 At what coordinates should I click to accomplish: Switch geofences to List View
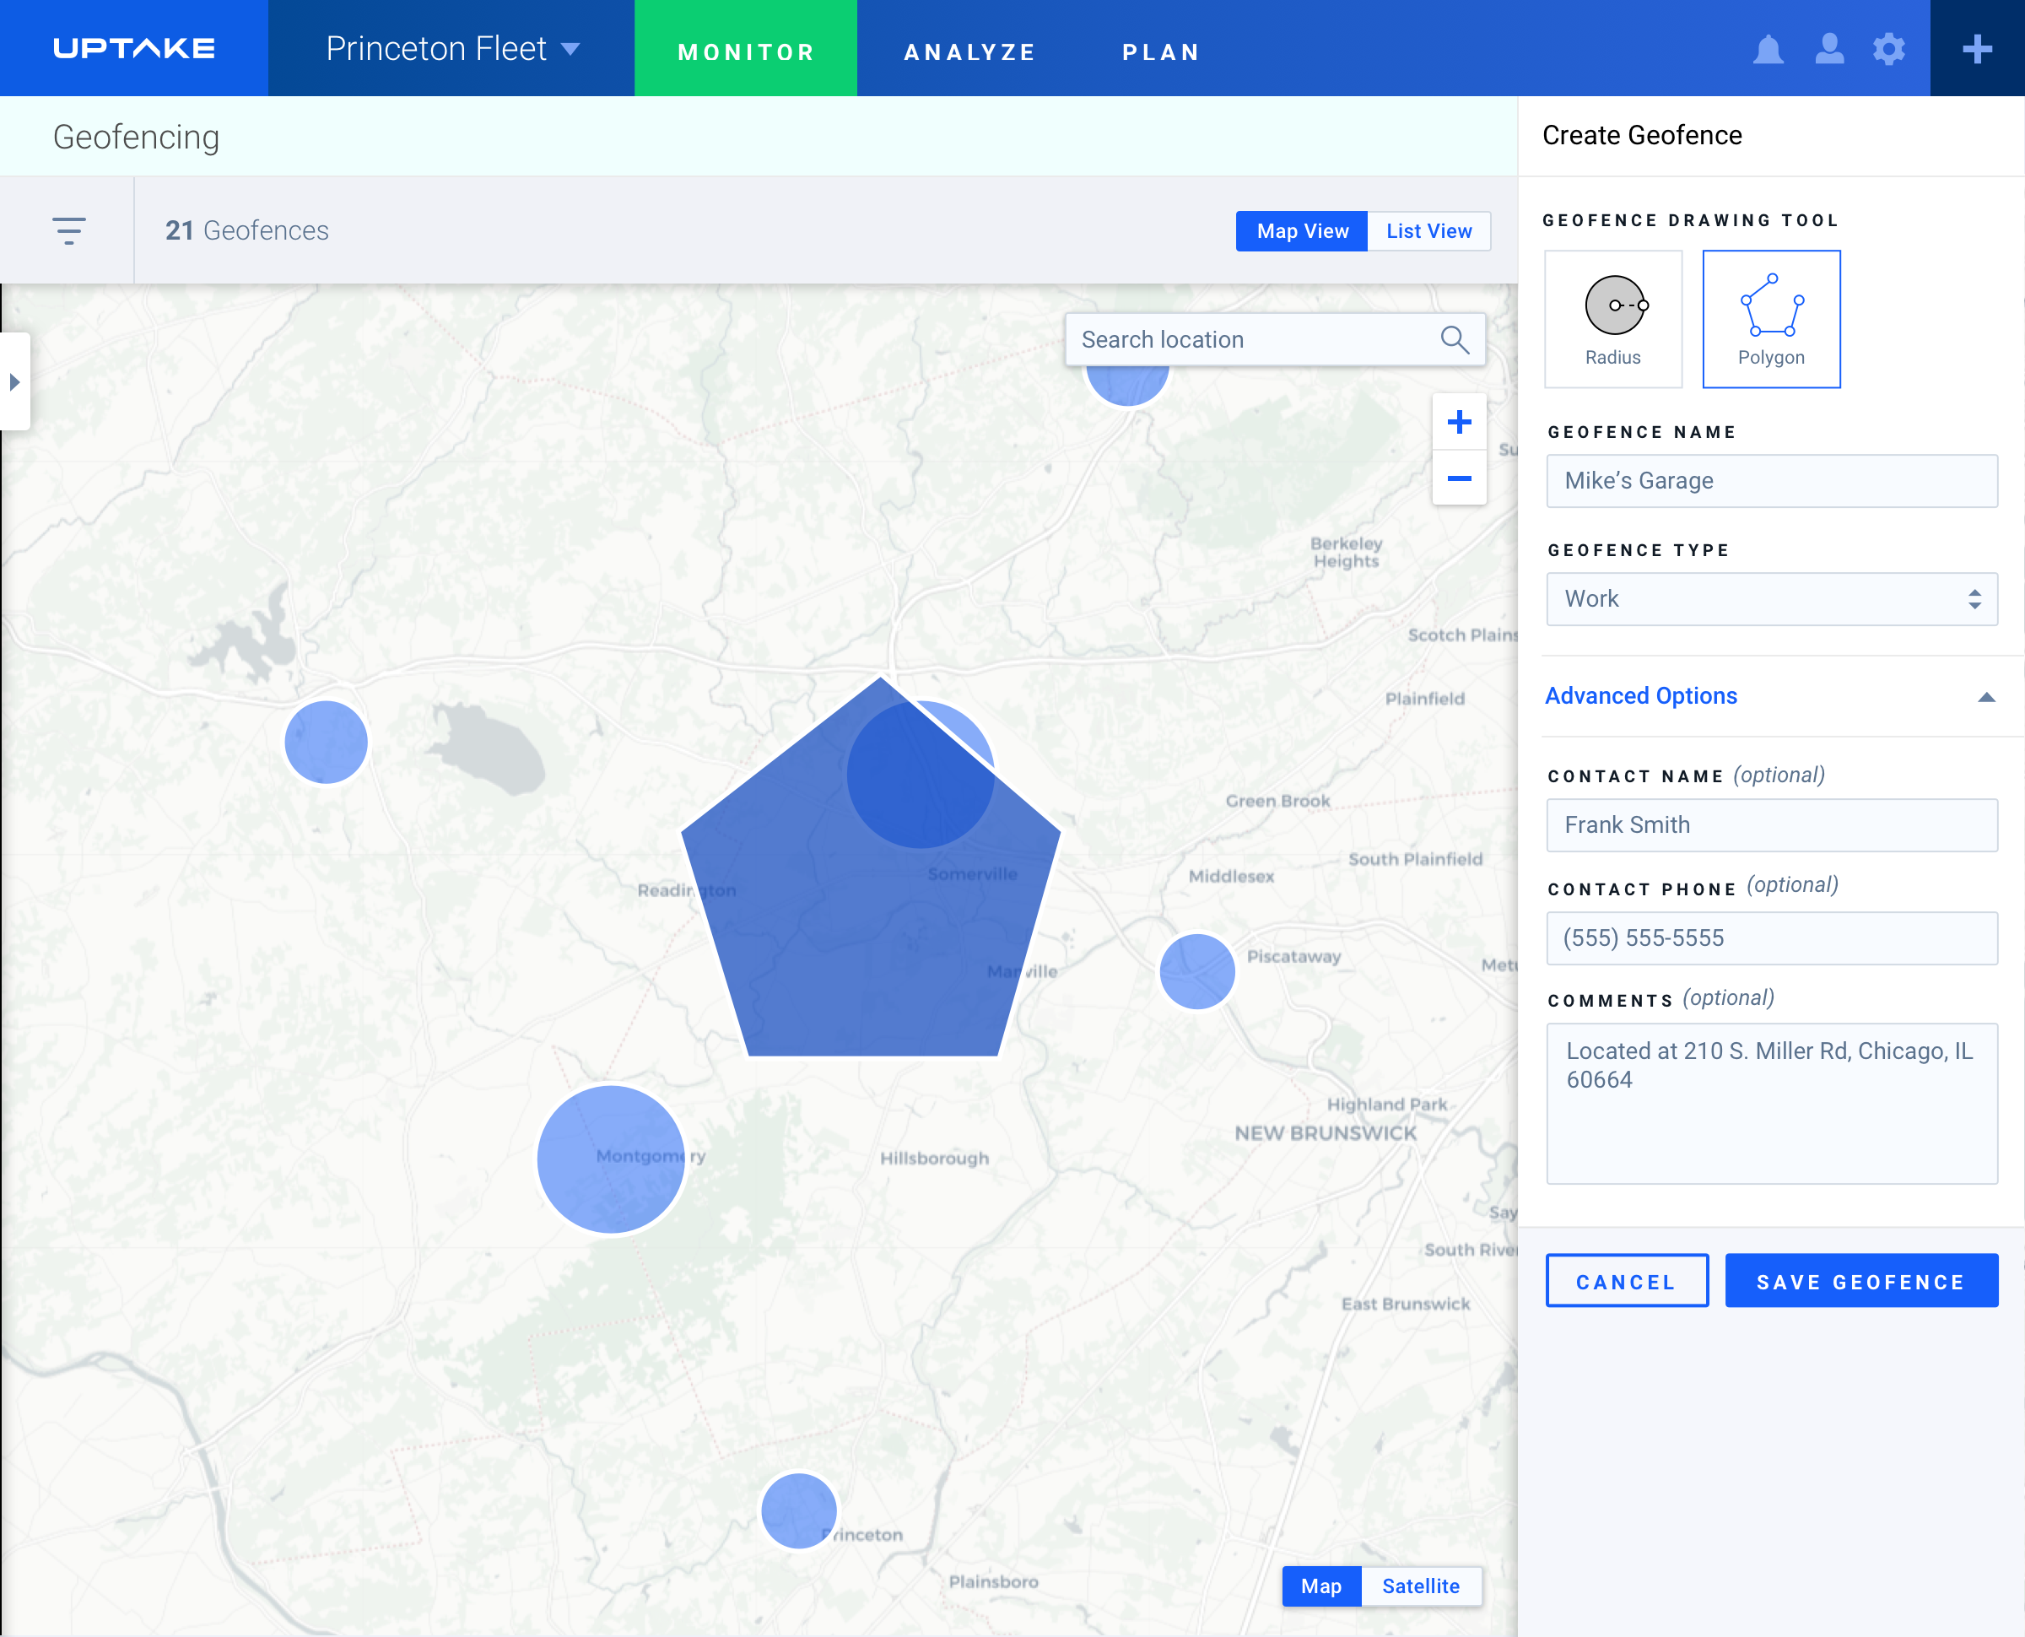[x=1428, y=231]
